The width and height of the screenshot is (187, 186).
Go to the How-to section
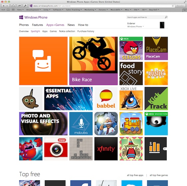pos(83,25)
